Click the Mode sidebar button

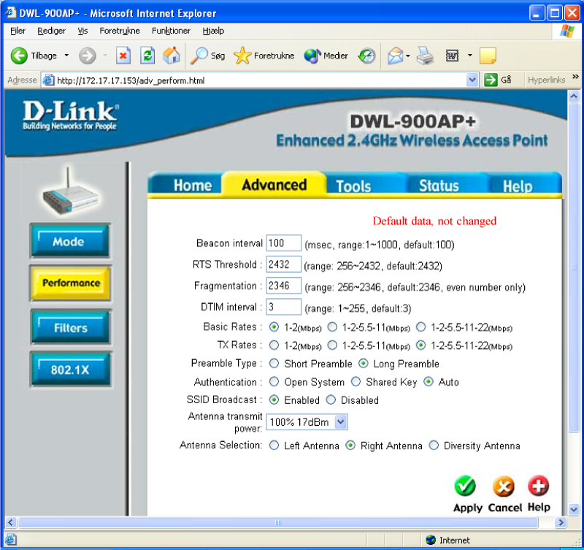70,241
